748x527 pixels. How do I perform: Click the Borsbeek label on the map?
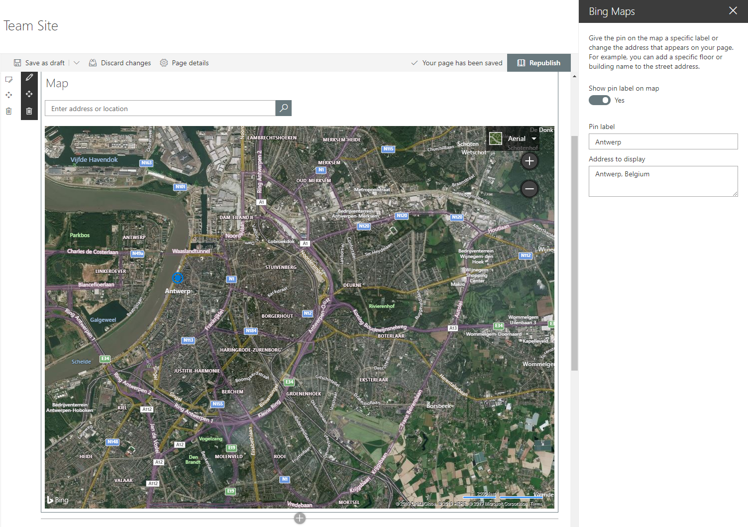coord(438,405)
